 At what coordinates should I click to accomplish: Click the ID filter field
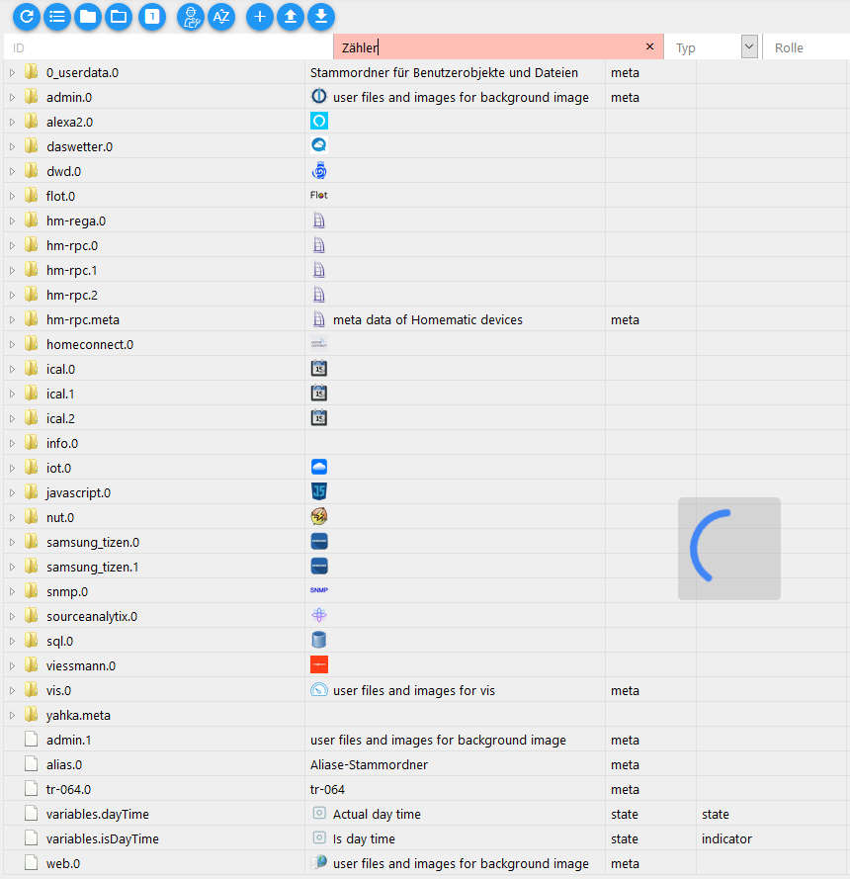pos(168,47)
